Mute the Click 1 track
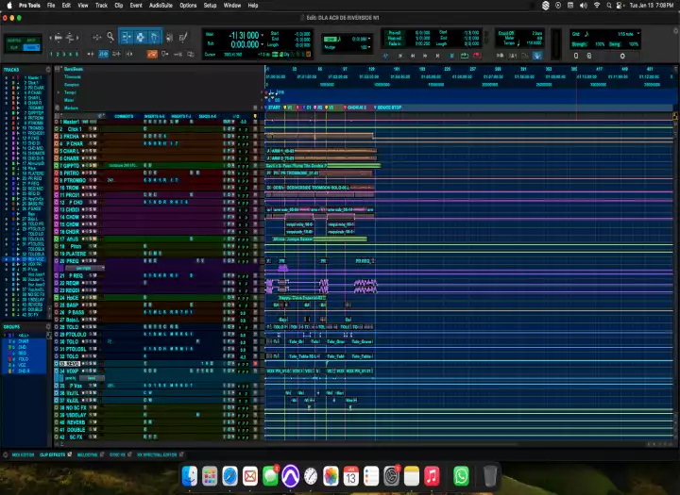This screenshot has height=495, width=680. coord(95,129)
